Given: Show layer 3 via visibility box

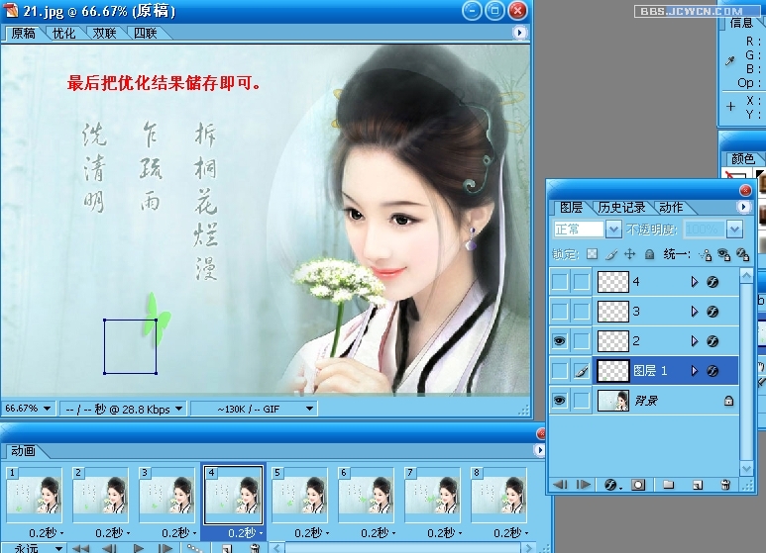Looking at the screenshot, I should (x=560, y=312).
